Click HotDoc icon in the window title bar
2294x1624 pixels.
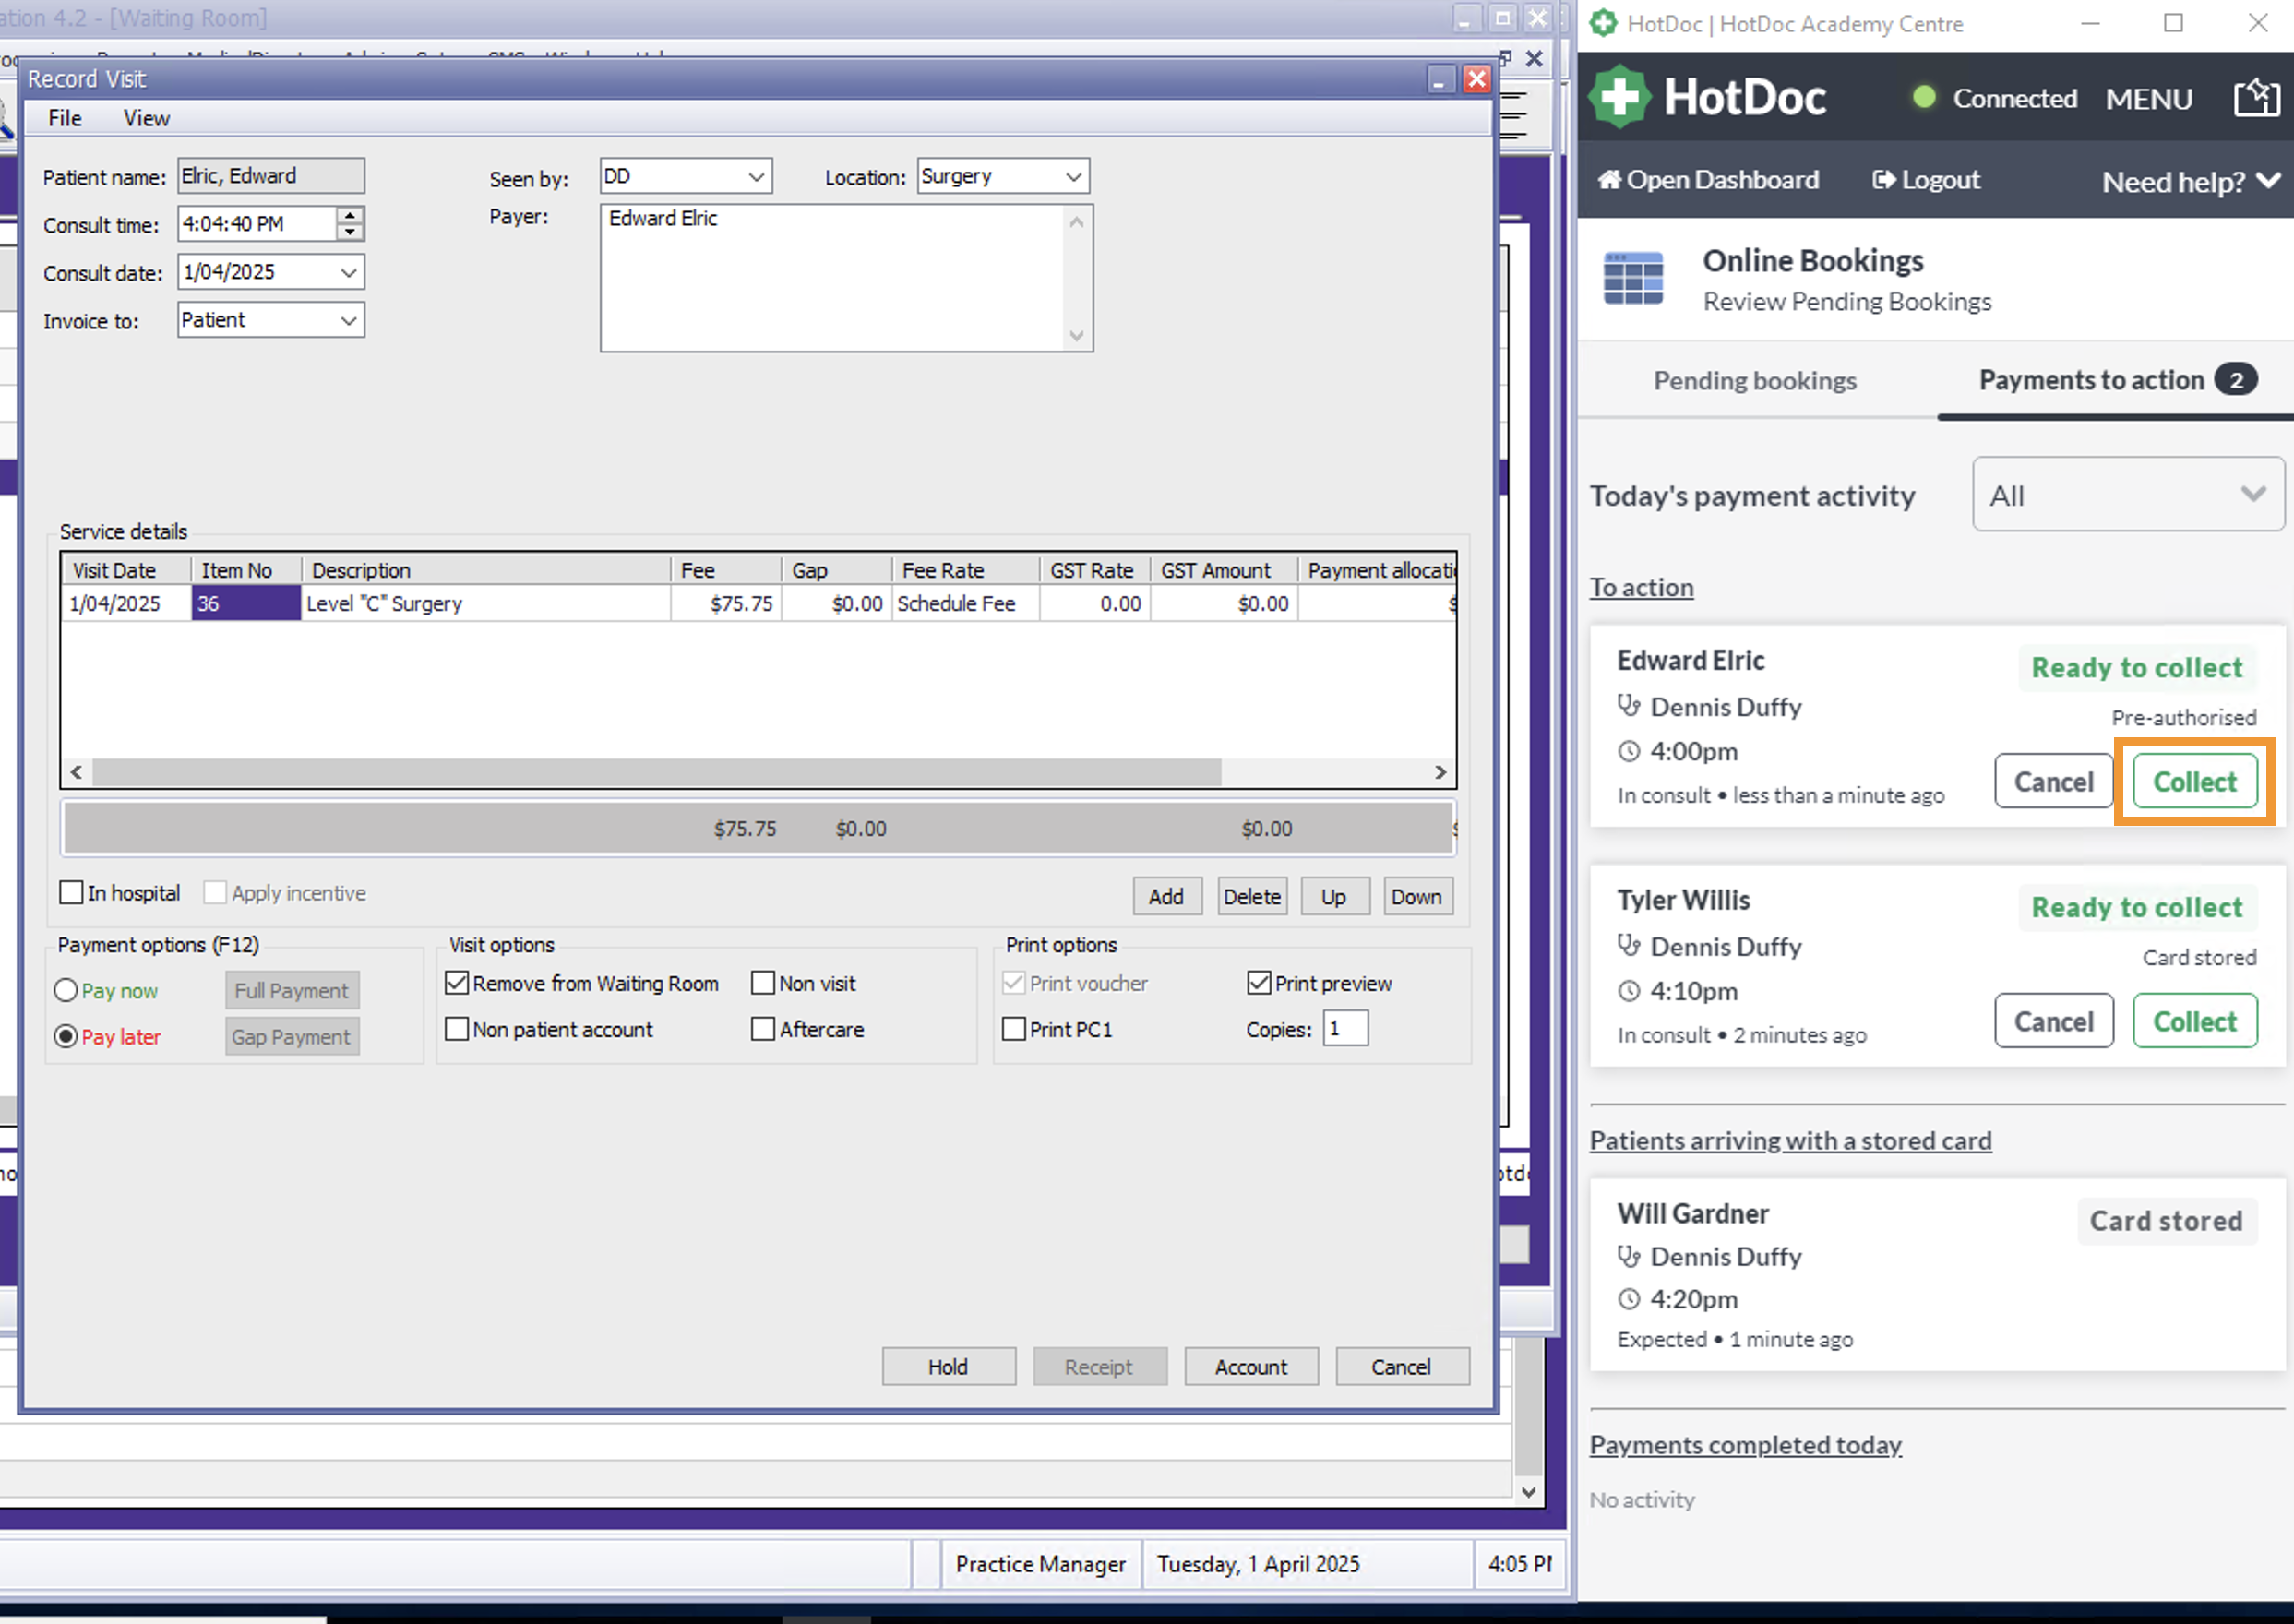(1603, 23)
